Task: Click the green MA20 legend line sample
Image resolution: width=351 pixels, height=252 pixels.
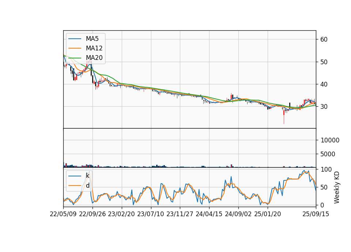Action: tap(75, 58)
